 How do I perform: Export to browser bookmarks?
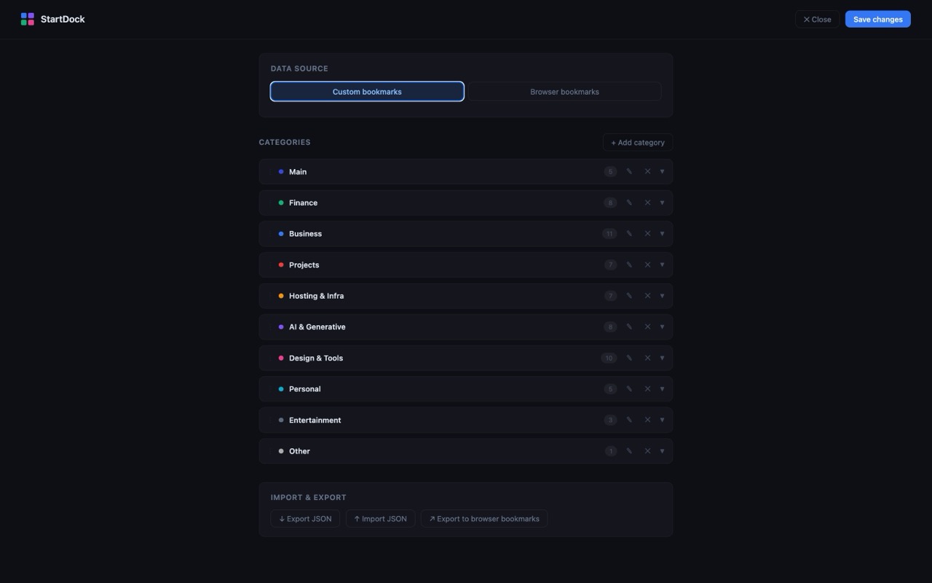484,519
